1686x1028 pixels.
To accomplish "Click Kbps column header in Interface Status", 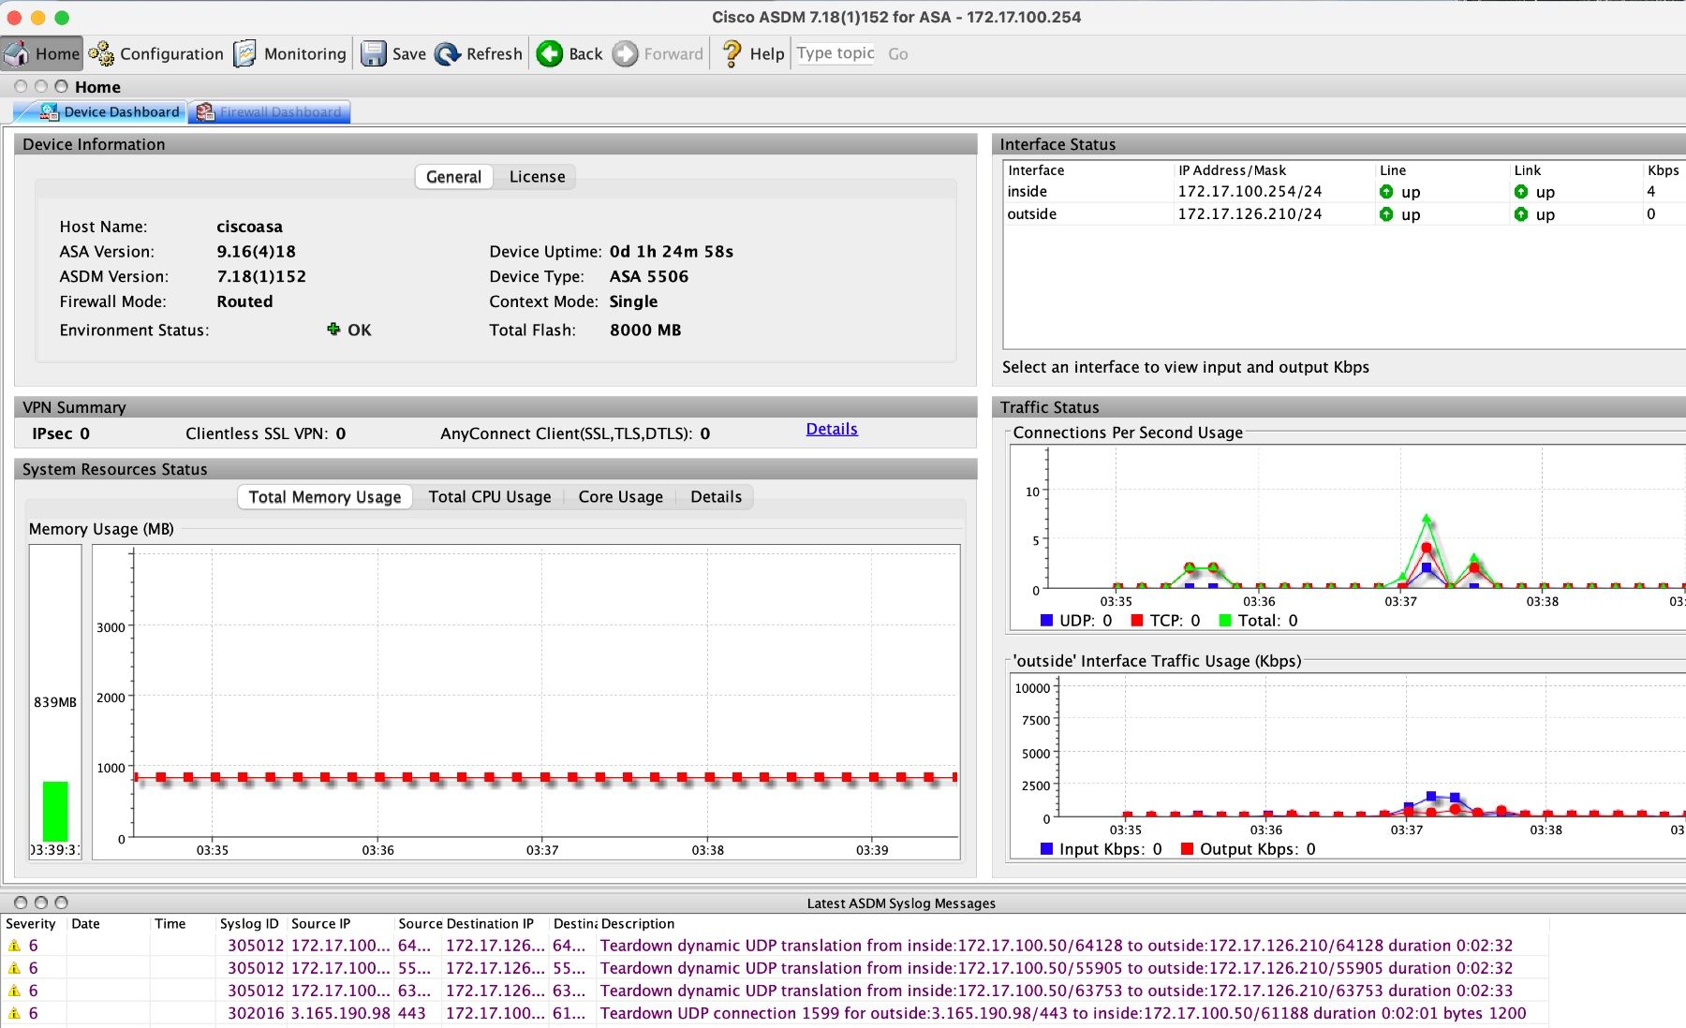I will [x=1664, y=170].
